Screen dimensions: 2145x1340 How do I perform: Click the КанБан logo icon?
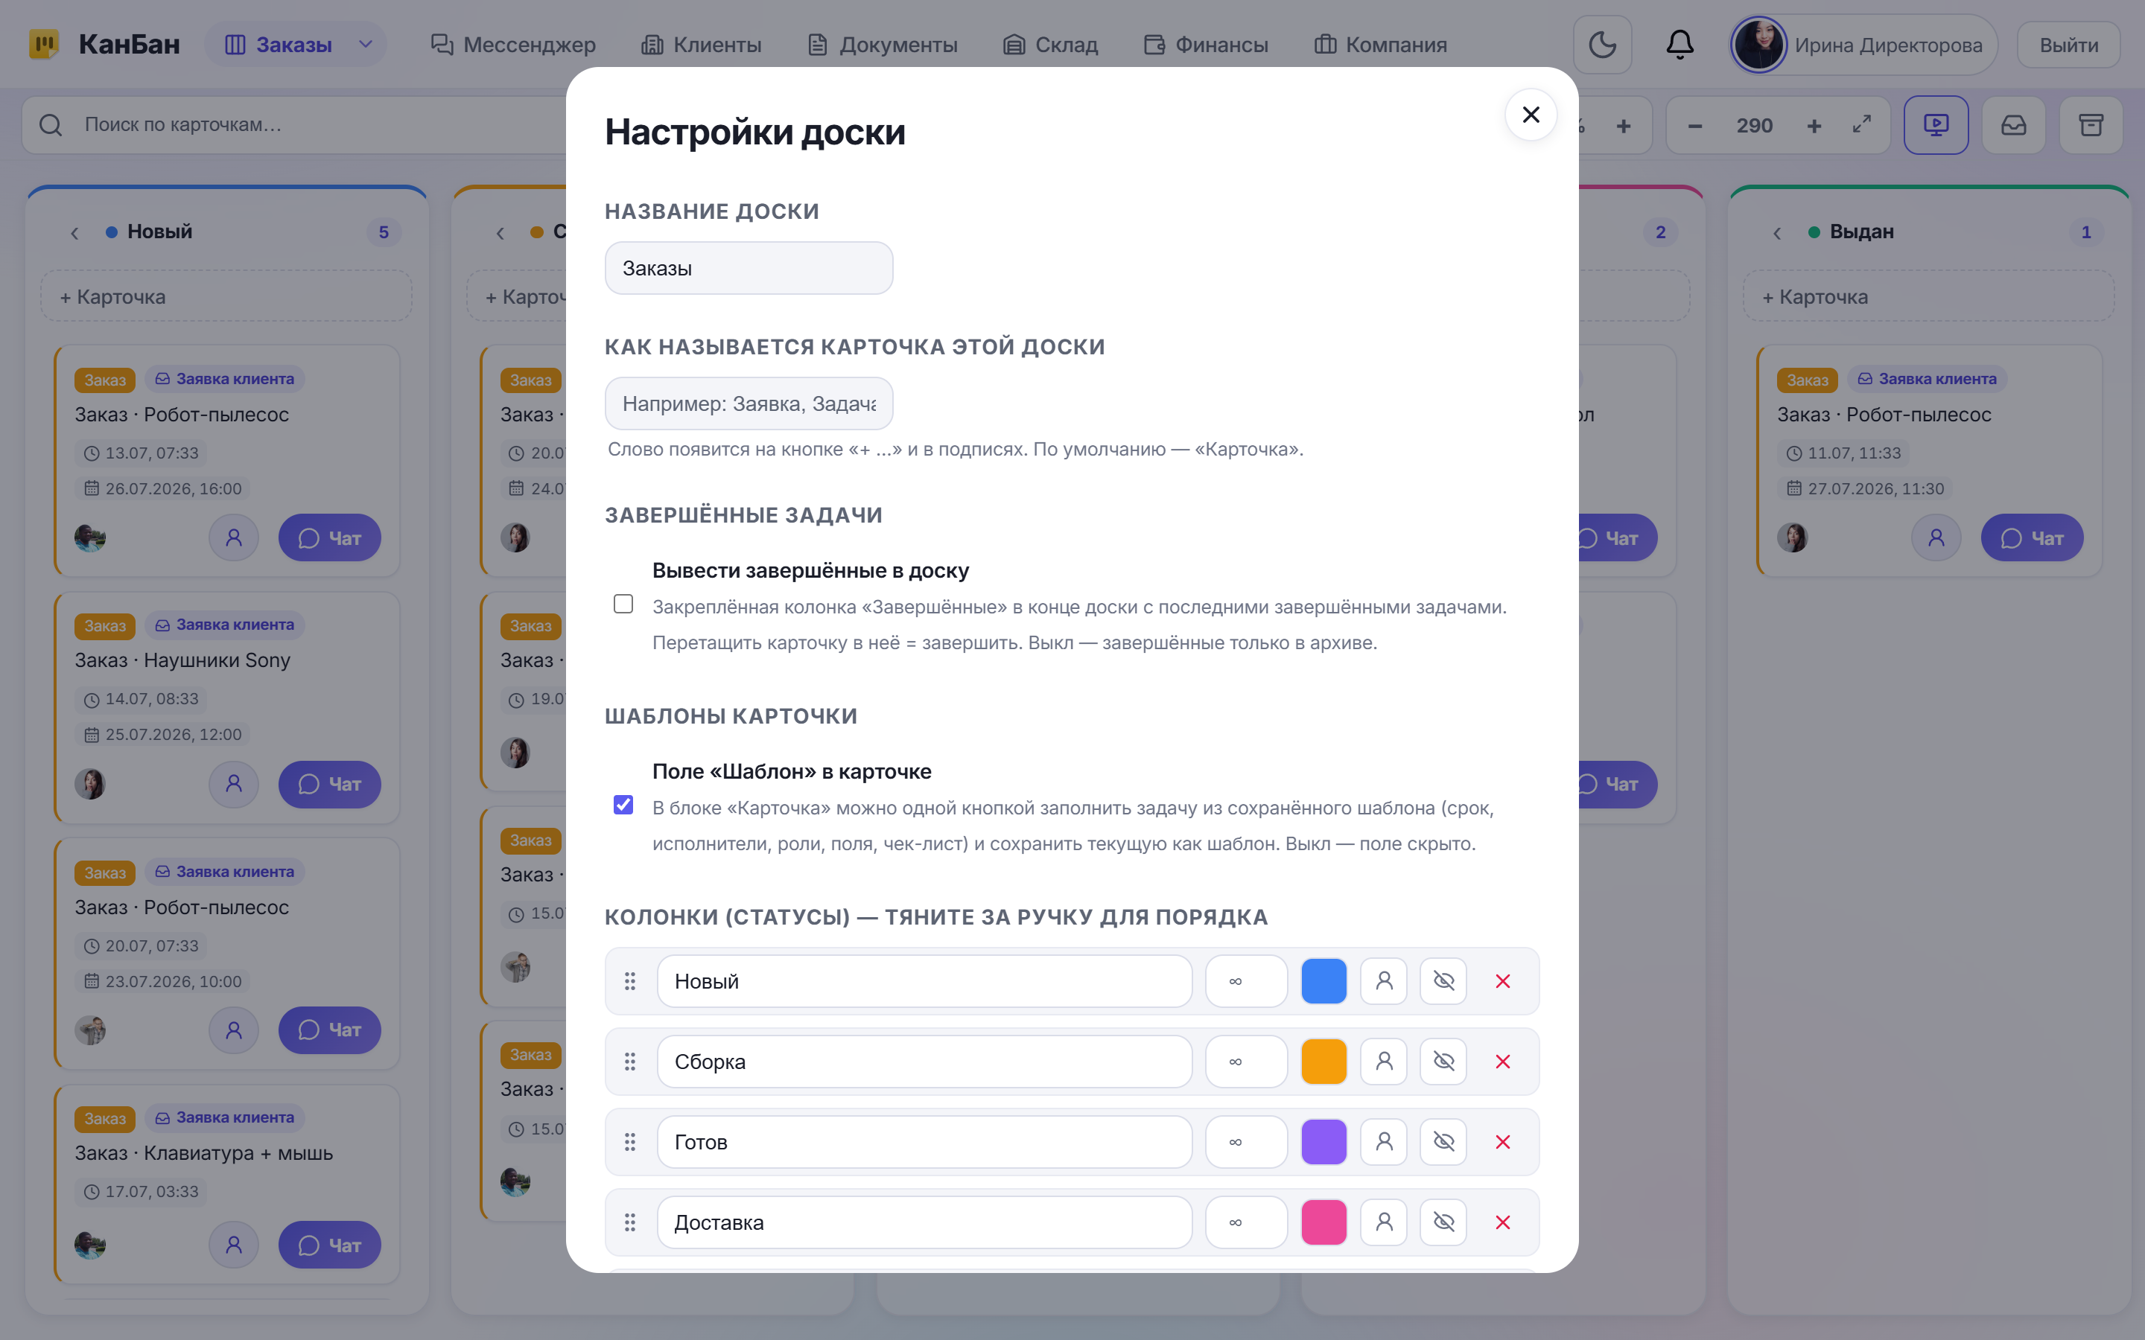pos(45,45)
